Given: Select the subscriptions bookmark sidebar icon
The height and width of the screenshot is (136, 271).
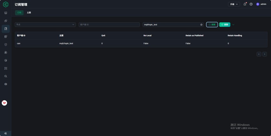Looking at the screenshot, I should tap(6, 29).
